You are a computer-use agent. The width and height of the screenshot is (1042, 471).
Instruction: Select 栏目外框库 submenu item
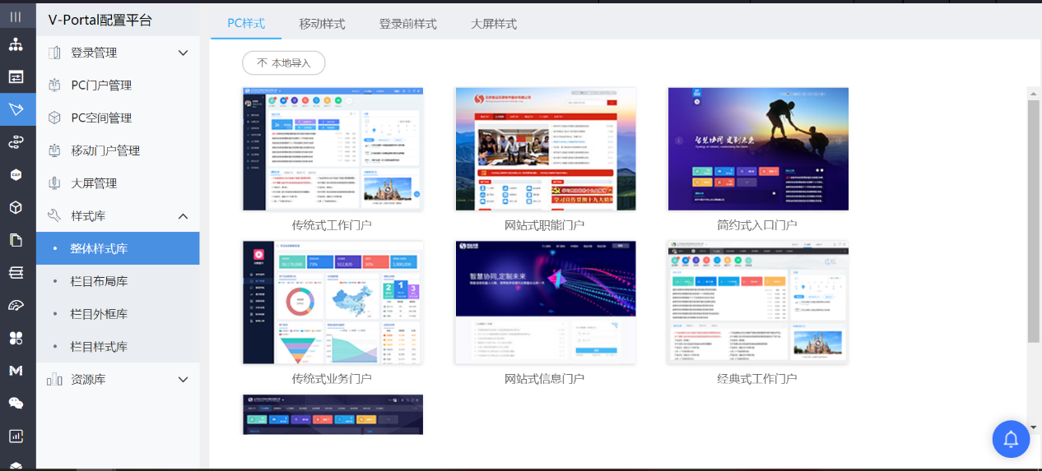[118, 314]
